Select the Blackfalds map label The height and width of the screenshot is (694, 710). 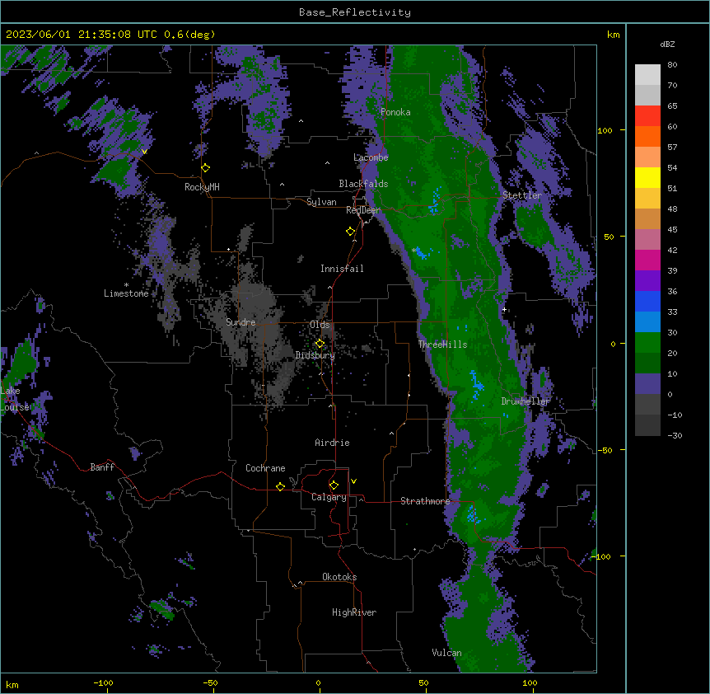point(363,184)
